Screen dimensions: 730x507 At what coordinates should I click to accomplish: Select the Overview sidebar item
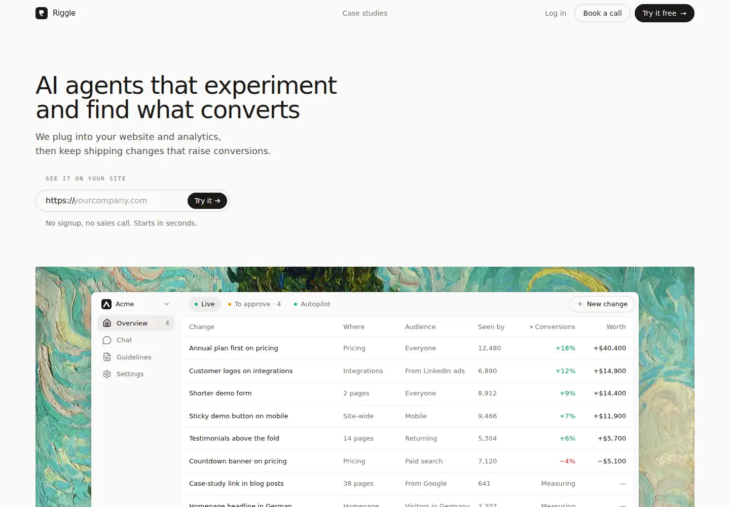click(136, 323)
